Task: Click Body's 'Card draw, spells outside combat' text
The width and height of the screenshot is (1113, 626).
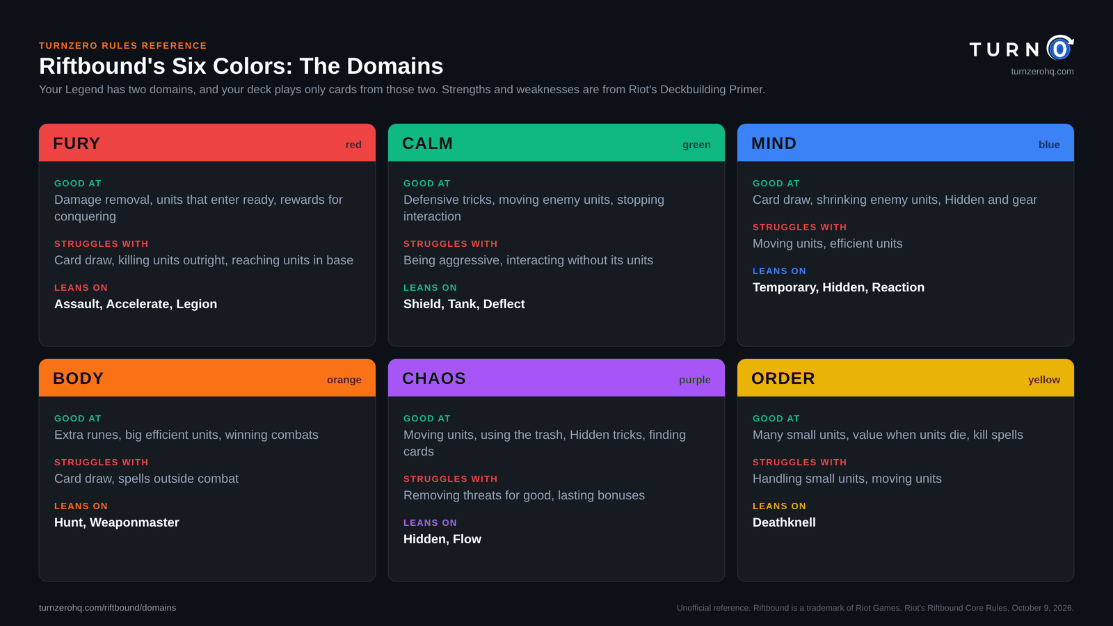Action: coord(146,479)
